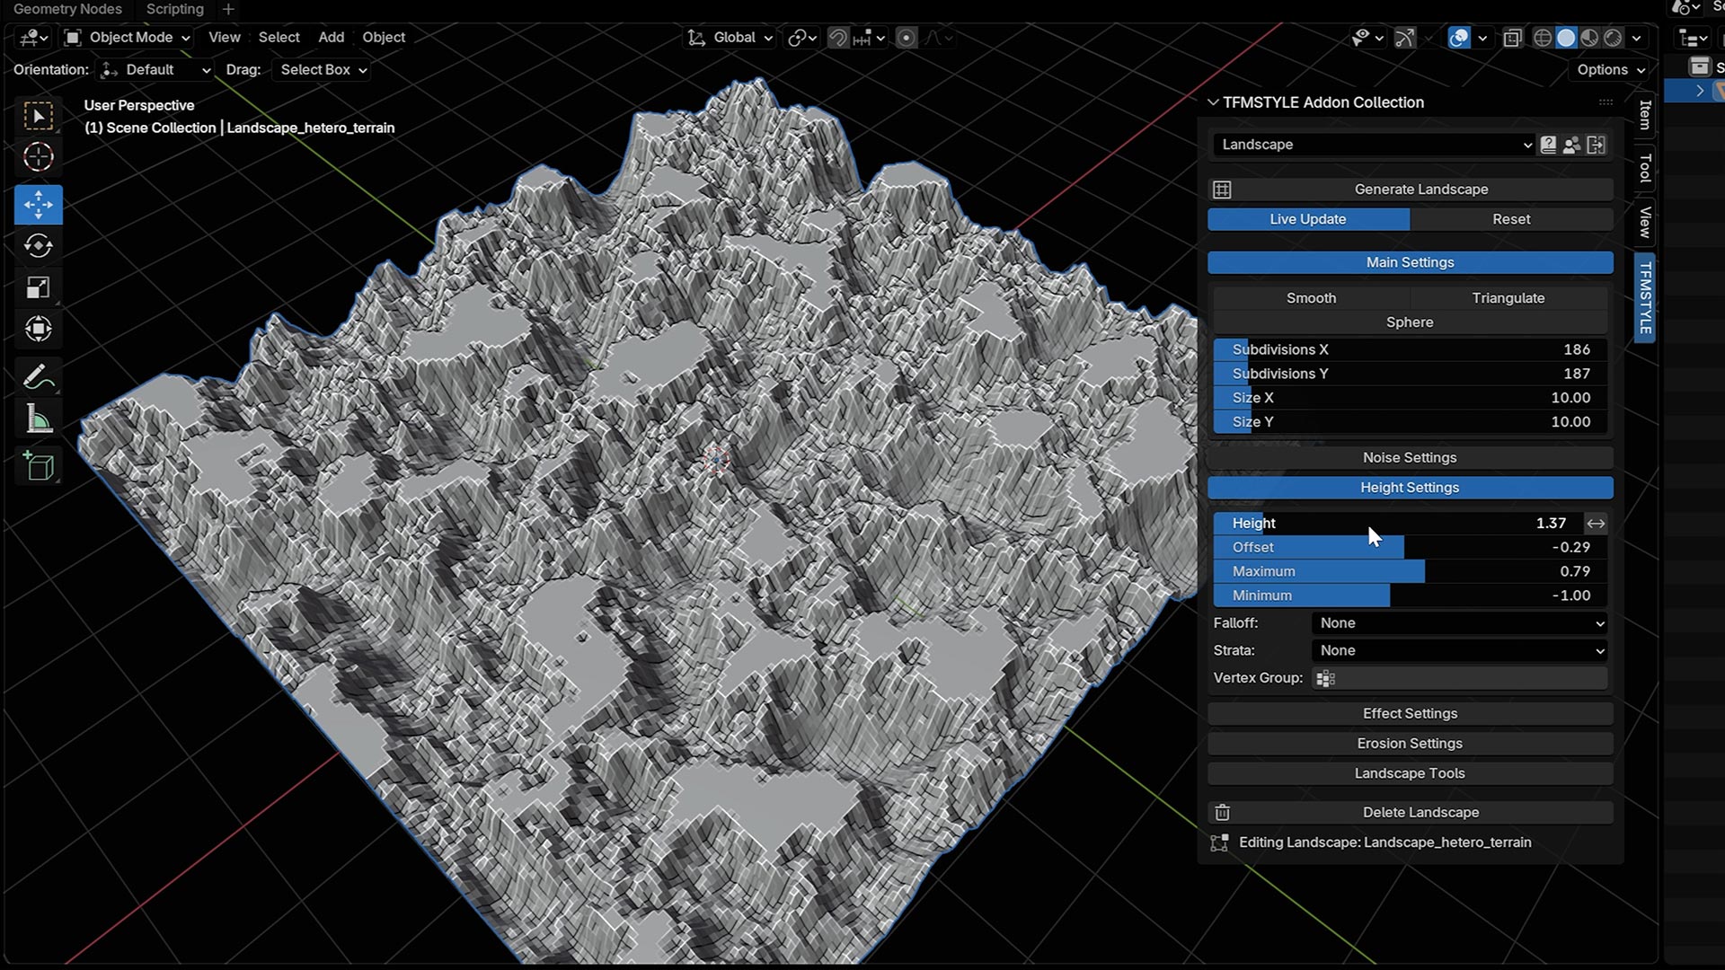1725x970 pixels.
Task: Toggle the Live Update button
Action: coord(1307,219)
